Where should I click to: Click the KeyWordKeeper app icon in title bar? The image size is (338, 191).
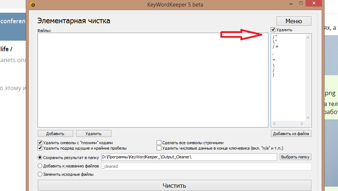32,4
